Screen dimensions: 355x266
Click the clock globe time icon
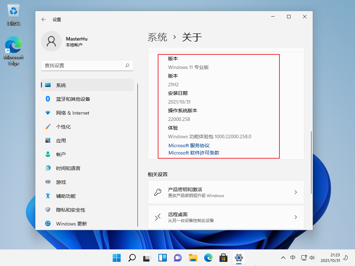click(48, 168)
